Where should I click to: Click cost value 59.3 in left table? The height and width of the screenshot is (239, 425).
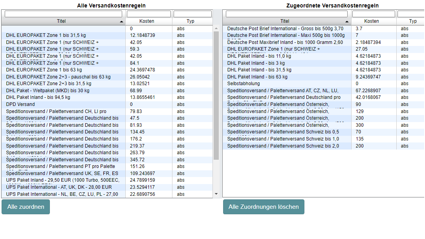135,49
